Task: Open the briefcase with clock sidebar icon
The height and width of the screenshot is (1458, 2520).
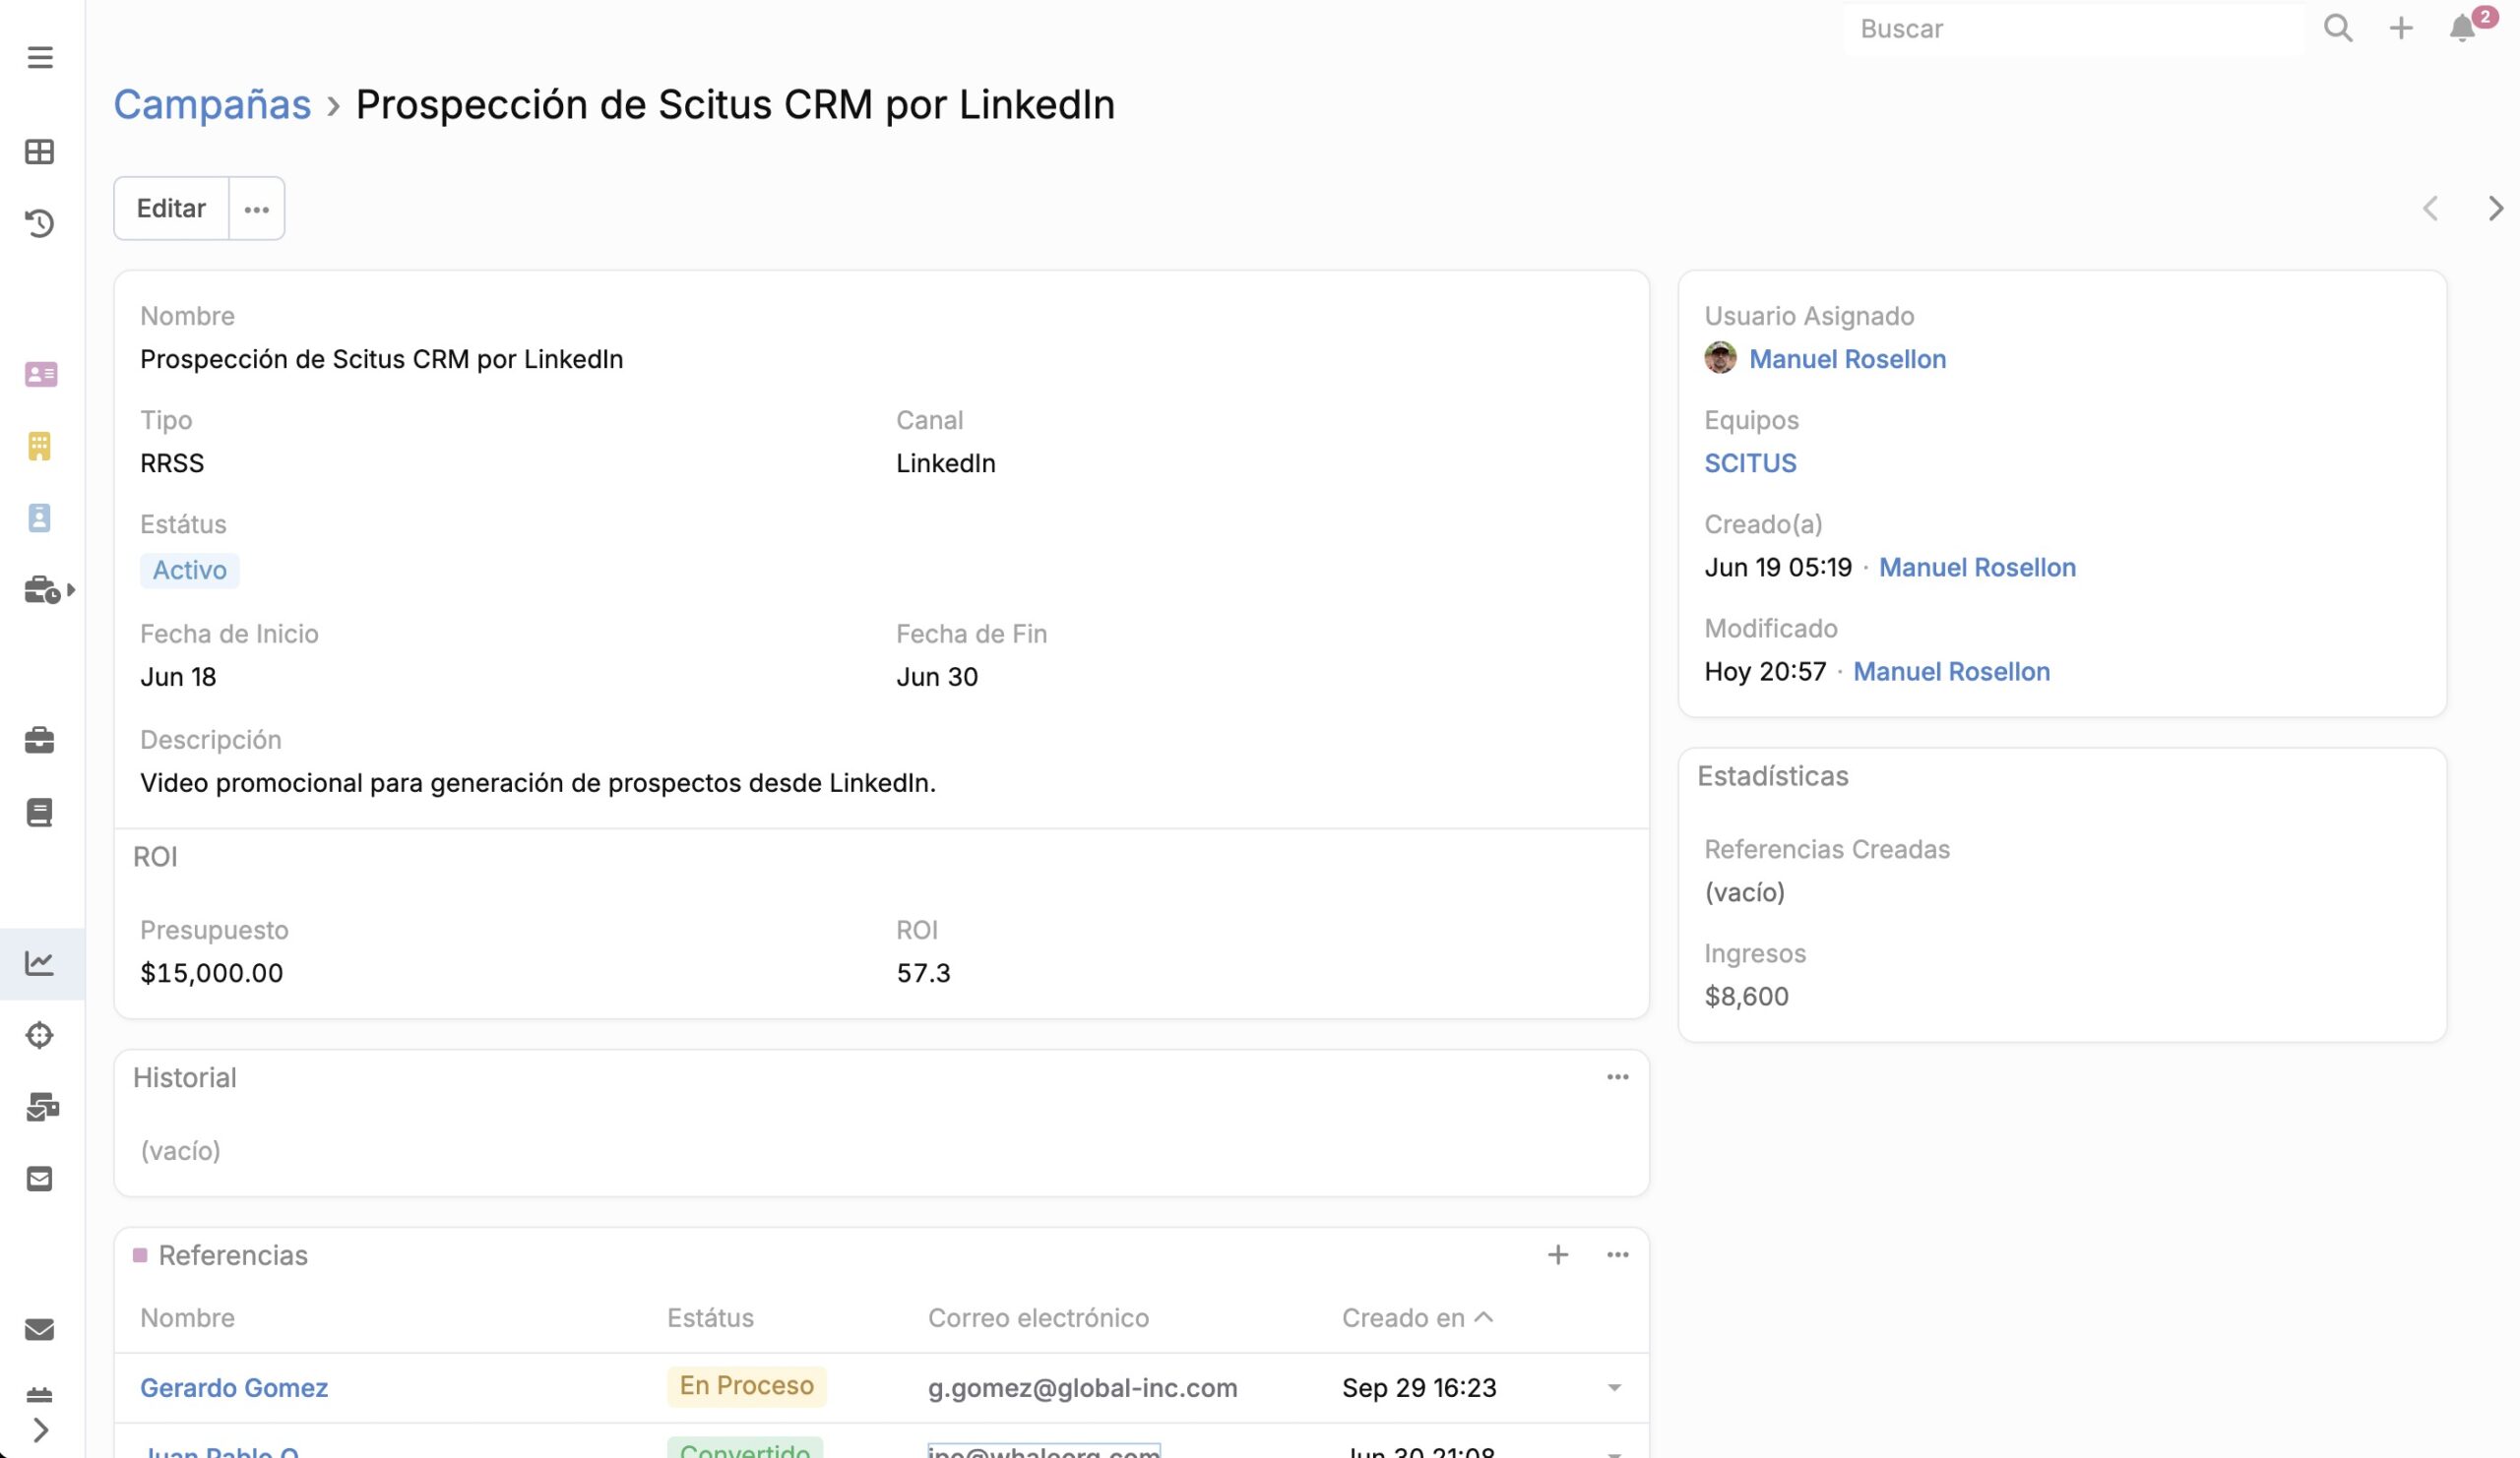Action: click(42, 589)
